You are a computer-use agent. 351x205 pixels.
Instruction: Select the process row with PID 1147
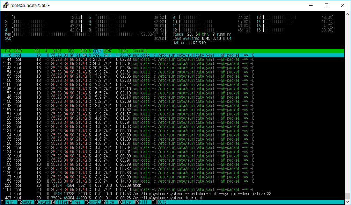tap(173, 64)
